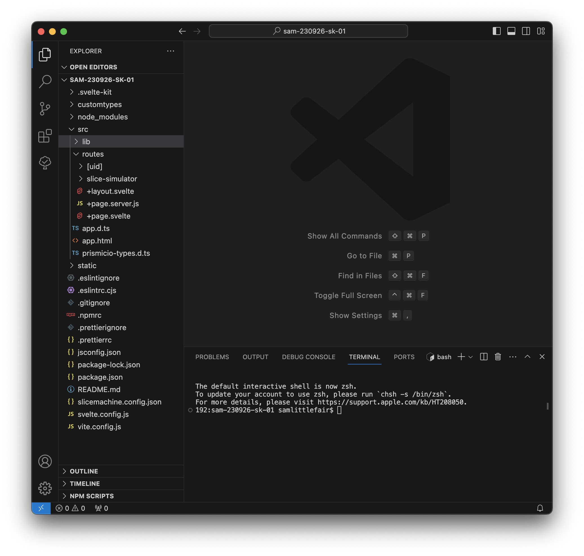Split the terminal pane
Screen dimensions: 584x556
483,357
